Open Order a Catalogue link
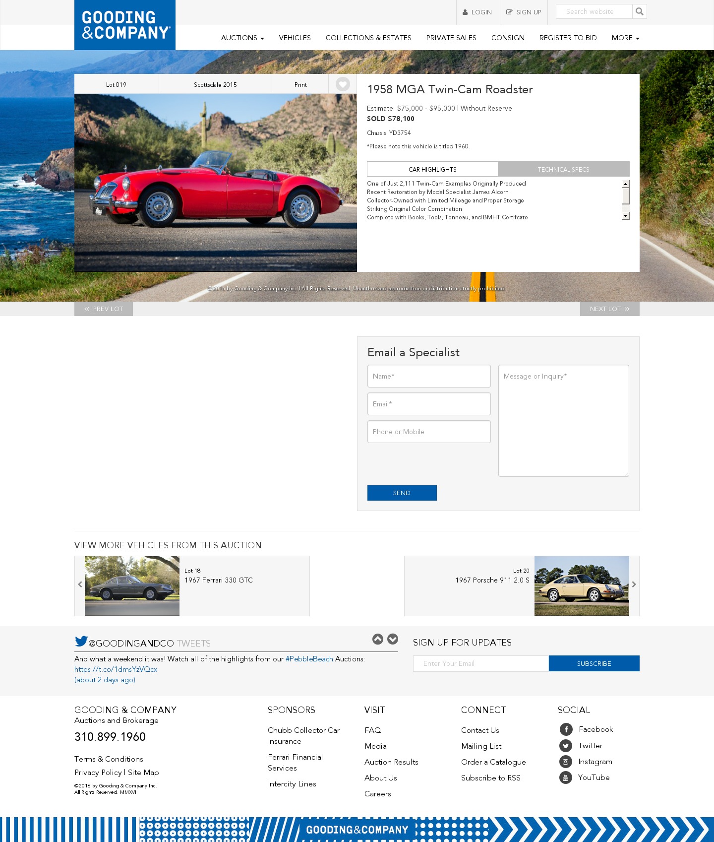 (493, 762)
